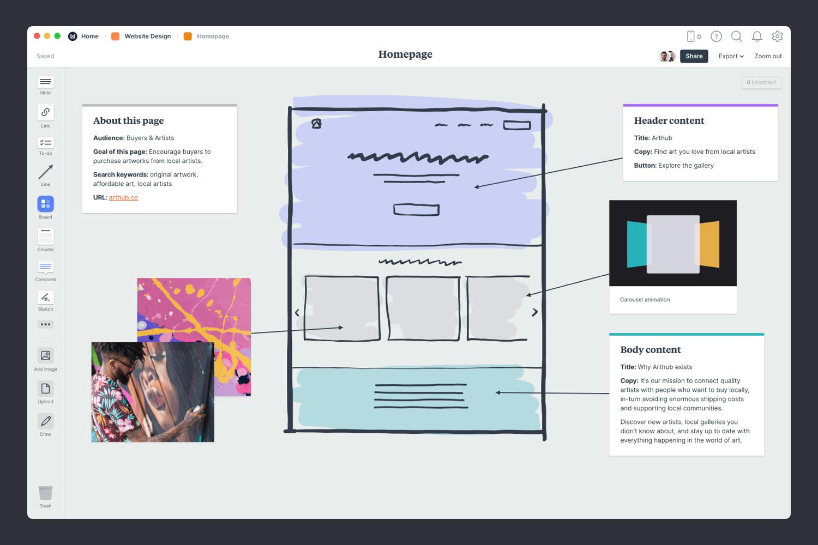This screenshot has height=545, width=818.
Task: Open the notifications bell
Action: [x=757, y=37]
